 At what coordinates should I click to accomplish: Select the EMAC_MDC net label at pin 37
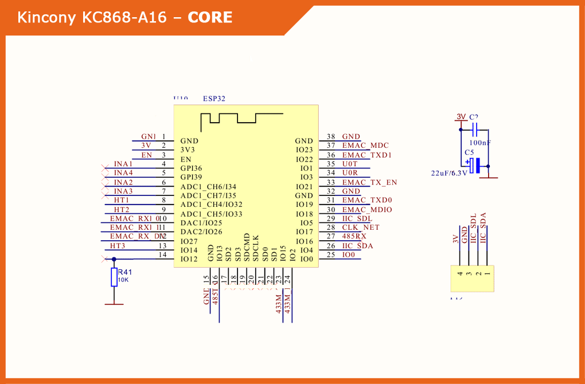tap(365, 146)
